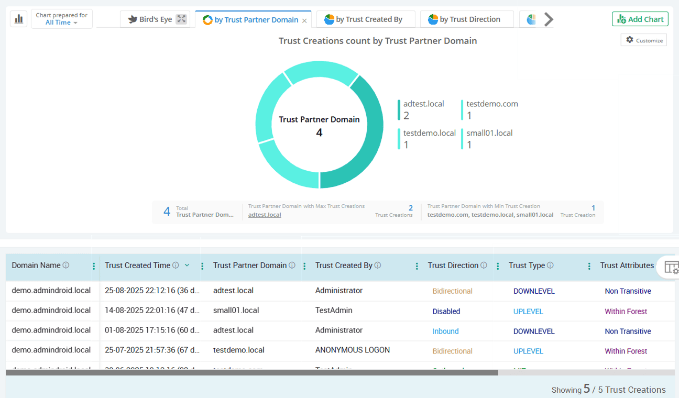The width and height of the screenshot is (679, 398).
Task: Click the info icon next to Trust Direction
Action: 484,265
